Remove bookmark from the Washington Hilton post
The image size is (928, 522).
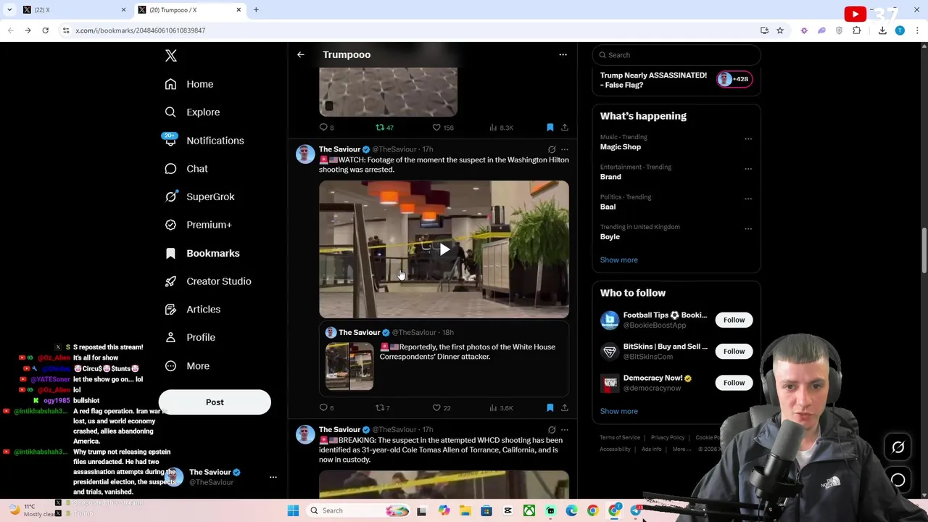550,408
